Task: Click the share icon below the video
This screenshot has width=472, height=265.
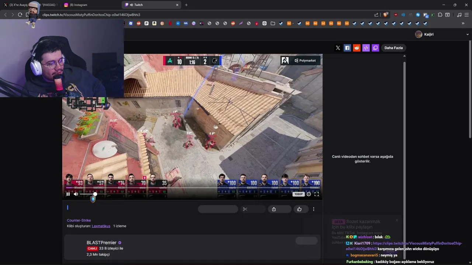Action: click(274, 209)
